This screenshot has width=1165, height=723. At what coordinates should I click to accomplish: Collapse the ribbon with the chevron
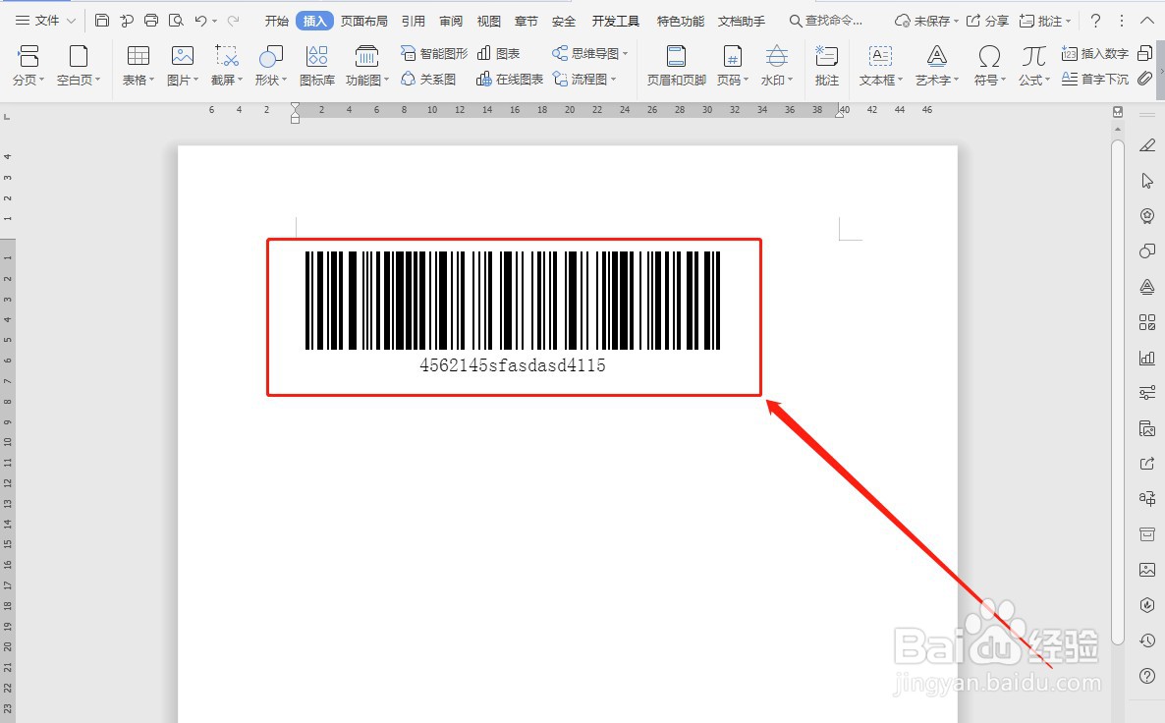pos(1148,21)
